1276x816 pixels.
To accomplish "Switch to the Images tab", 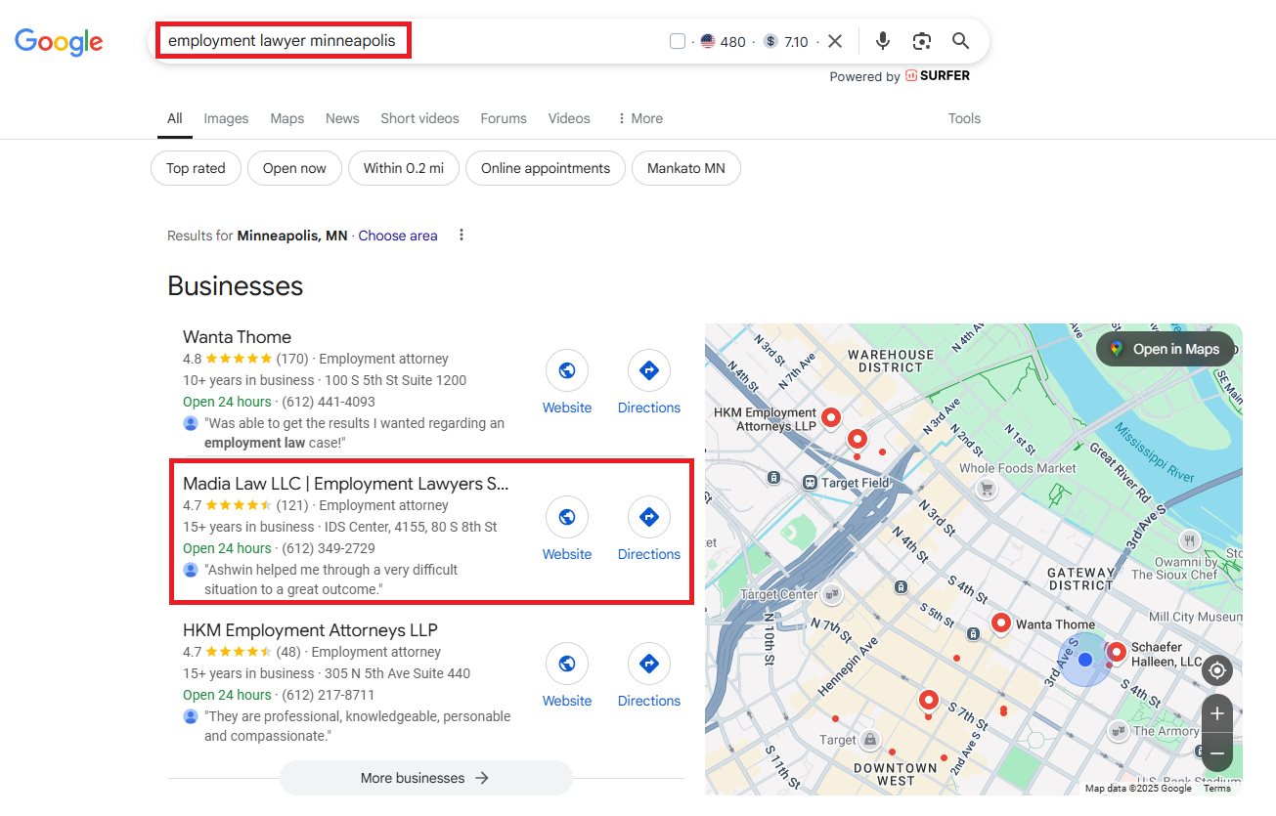I will (x=226, y=118).
